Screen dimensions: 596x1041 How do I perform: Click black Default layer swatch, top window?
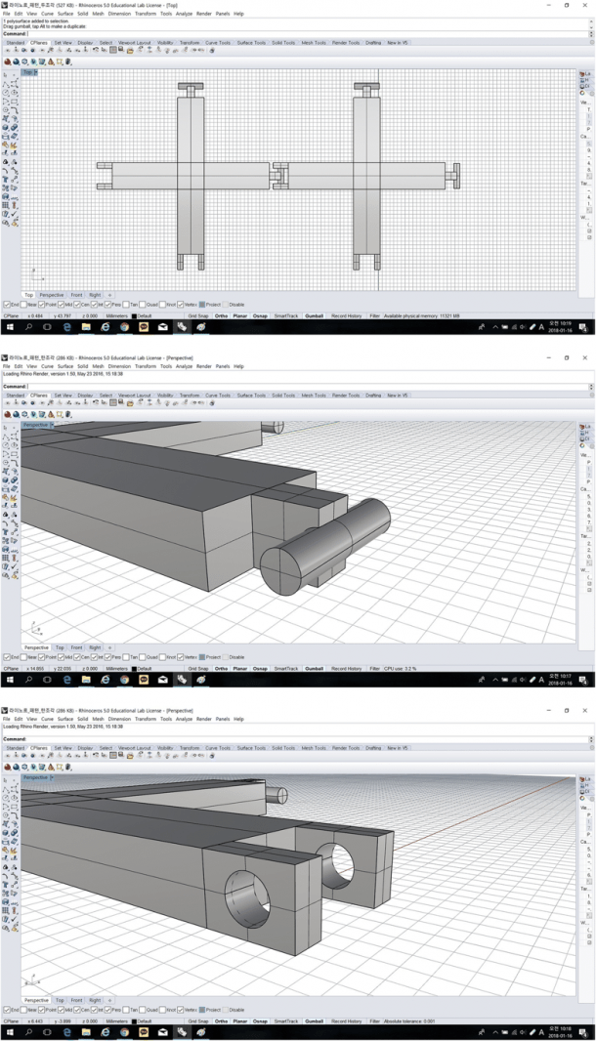[x=134, y=316]
